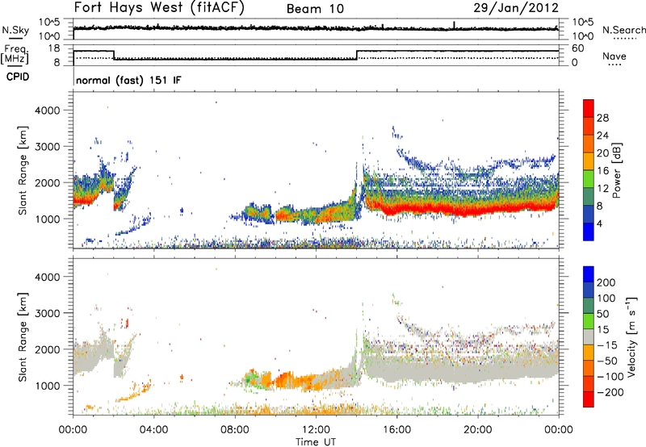
Task: Click "60" on the Nave axis
Action: tap(578, 48)
